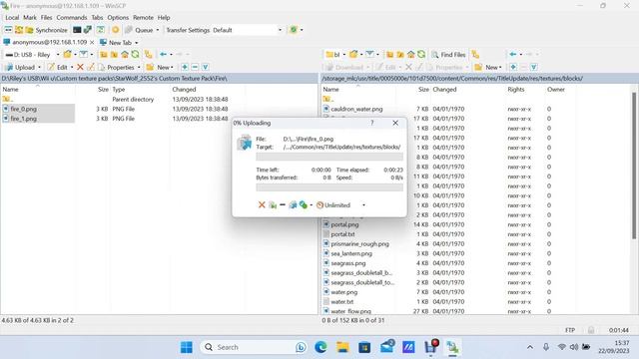
Task: Click the remote home directory icon
Action: pyautogui.click(x=410, y=54)
